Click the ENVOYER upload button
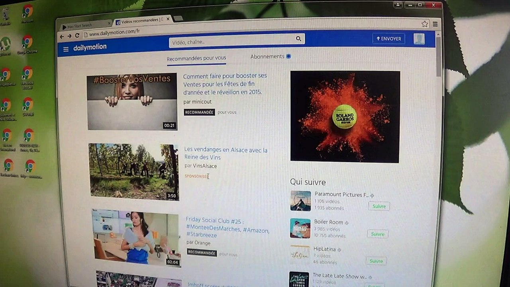The width and height of the screenshot is (510, 287). pos(388,39)
